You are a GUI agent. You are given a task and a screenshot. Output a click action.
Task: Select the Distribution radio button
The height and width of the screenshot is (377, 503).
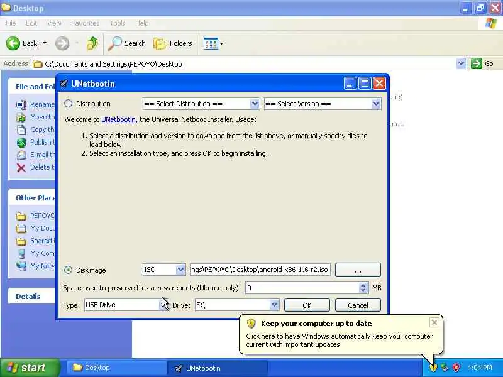pos(68,104)
